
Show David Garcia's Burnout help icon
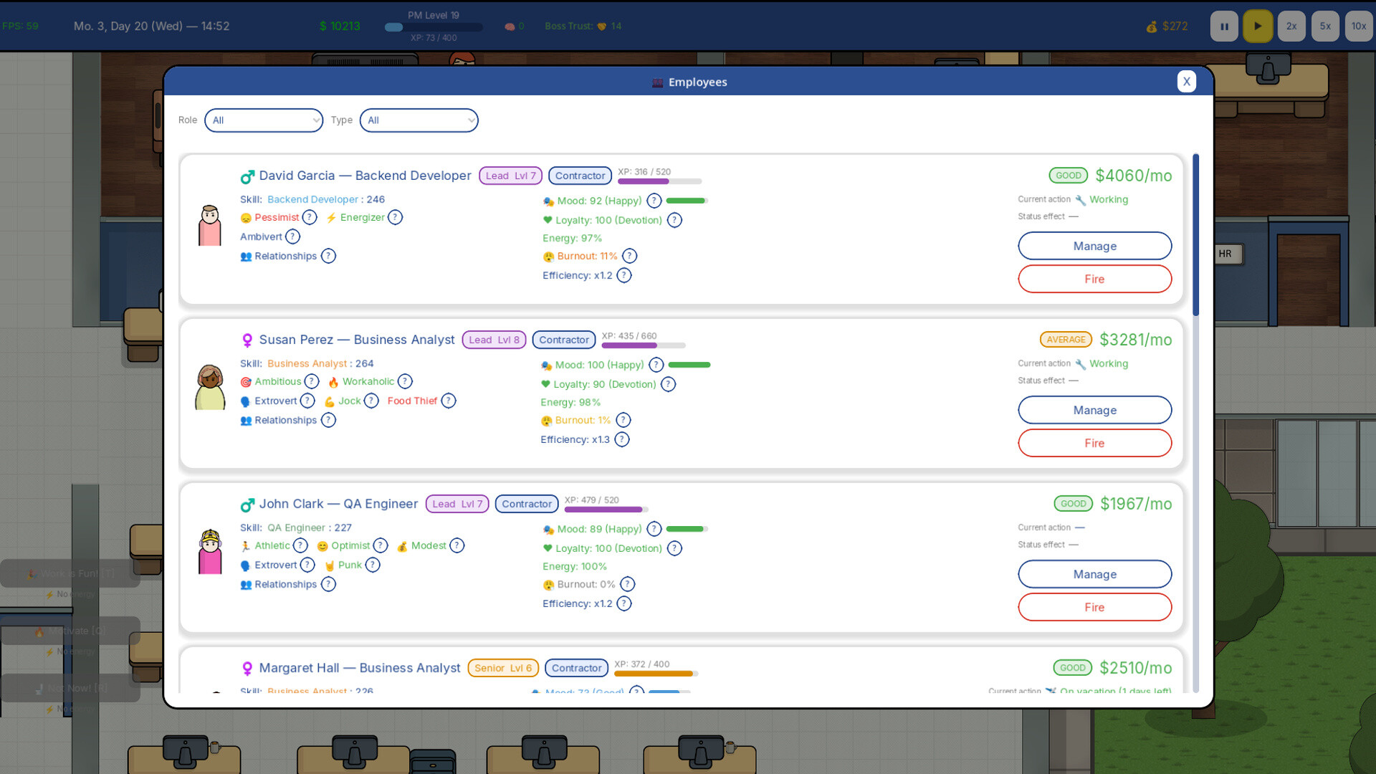pyautogui.click(x=629, y=256)
